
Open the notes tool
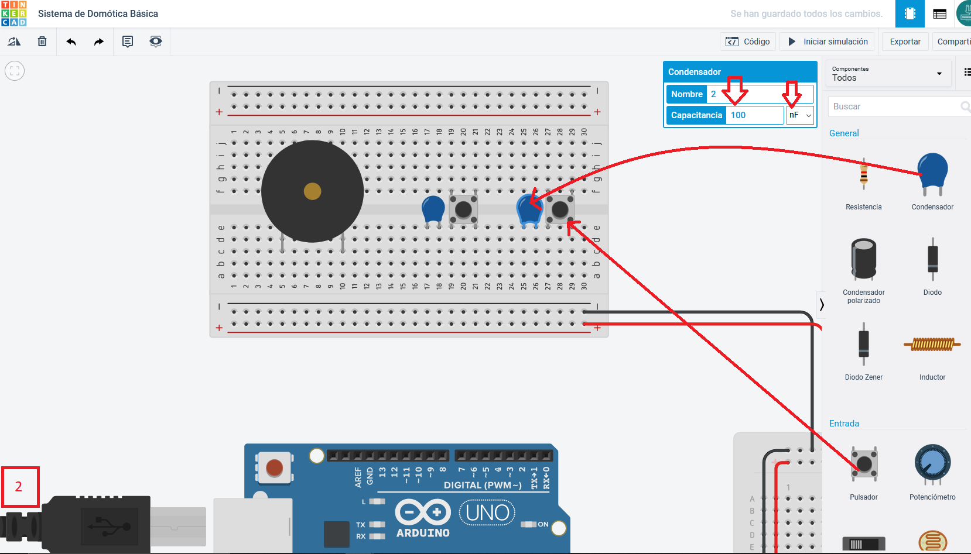pos(128,42)
